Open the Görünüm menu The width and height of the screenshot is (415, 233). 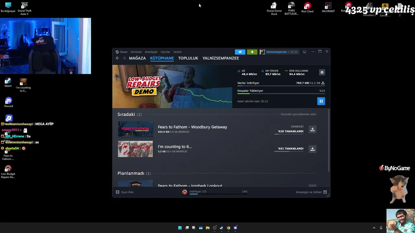pos(136,52)
